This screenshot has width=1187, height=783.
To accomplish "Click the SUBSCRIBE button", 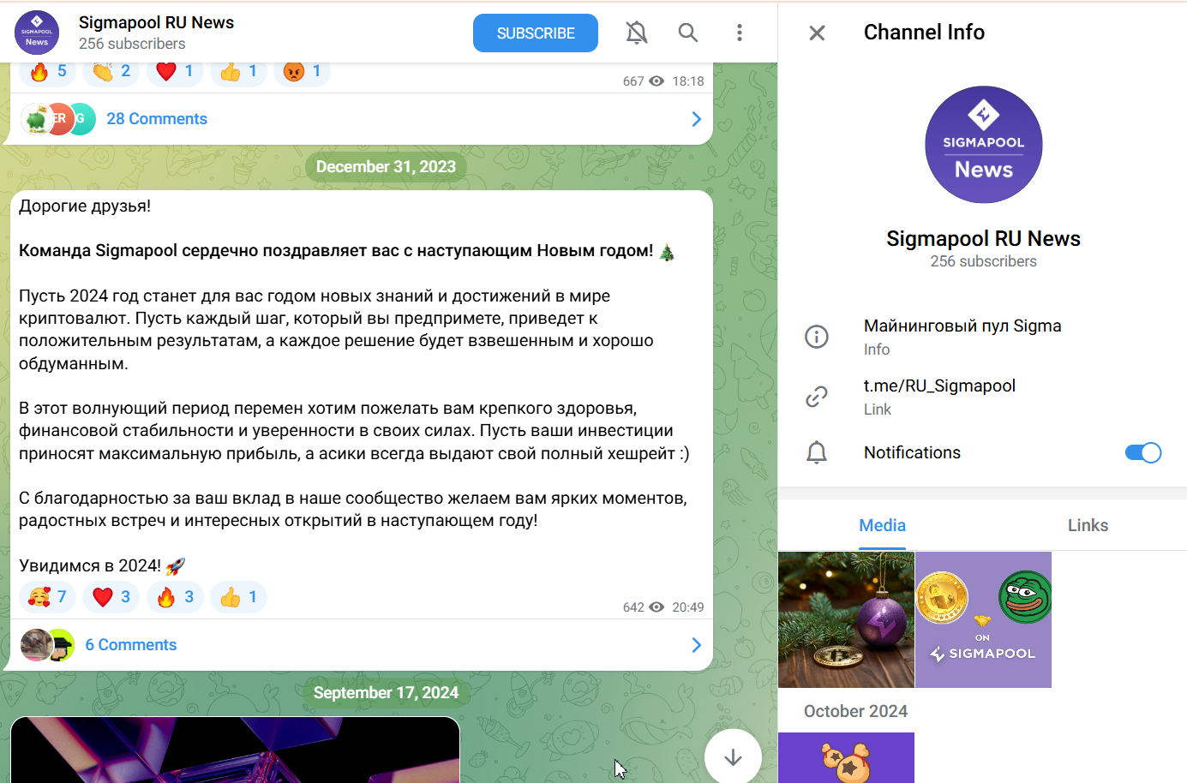I will (536, 33).
